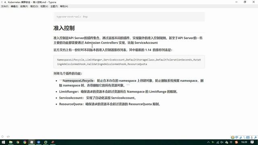
Task: Click the green tray icon beside the chevron
Action: [213, 142]
